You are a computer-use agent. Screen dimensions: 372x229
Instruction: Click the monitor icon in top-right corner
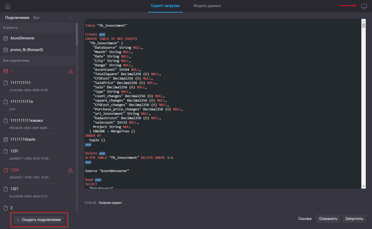[x=364, y=6]
